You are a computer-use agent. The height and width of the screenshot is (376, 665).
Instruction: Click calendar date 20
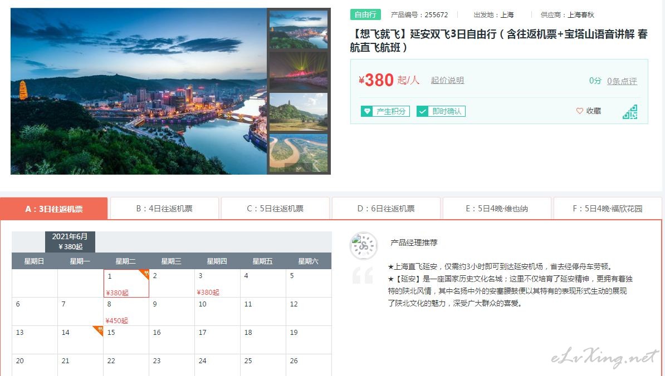click(35, 365)
